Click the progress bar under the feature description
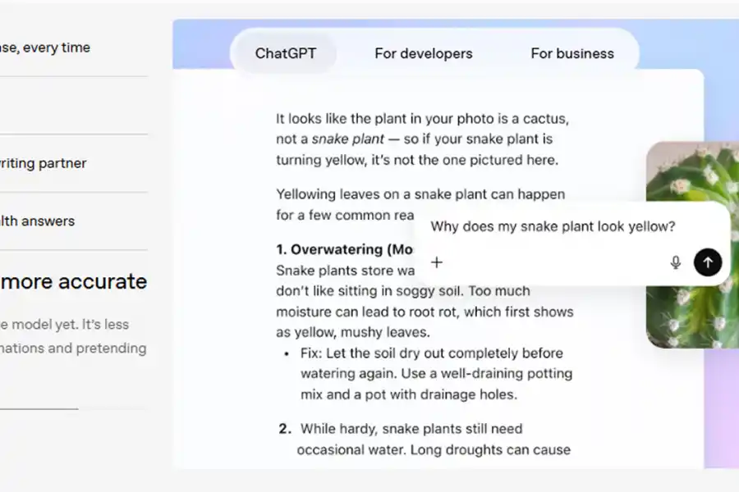 pyautogui.click(x=39, y=408)
